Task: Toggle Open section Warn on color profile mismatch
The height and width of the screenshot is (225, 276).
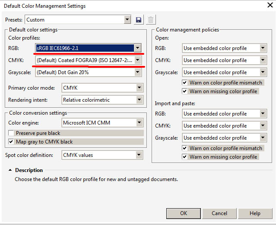Action: pos(184,83)
